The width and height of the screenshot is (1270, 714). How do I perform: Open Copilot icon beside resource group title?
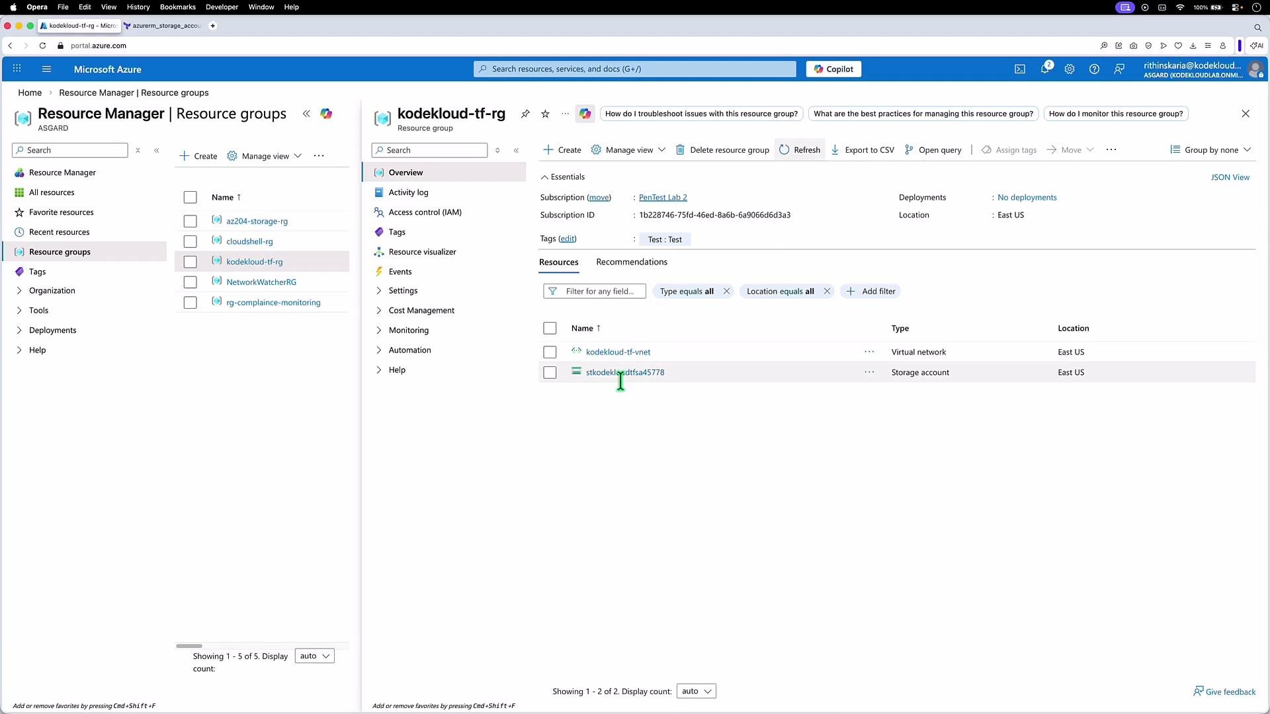(585, 114)
